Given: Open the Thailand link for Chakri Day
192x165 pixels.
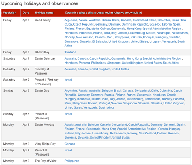Looking at the screenshot, I should 70,52.
